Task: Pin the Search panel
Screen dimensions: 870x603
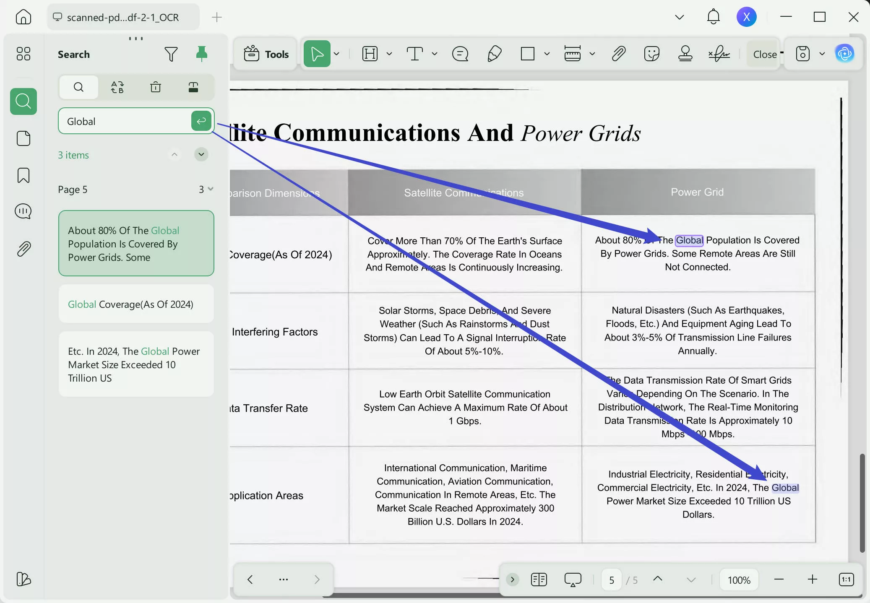Action: [x=202, y=54]
